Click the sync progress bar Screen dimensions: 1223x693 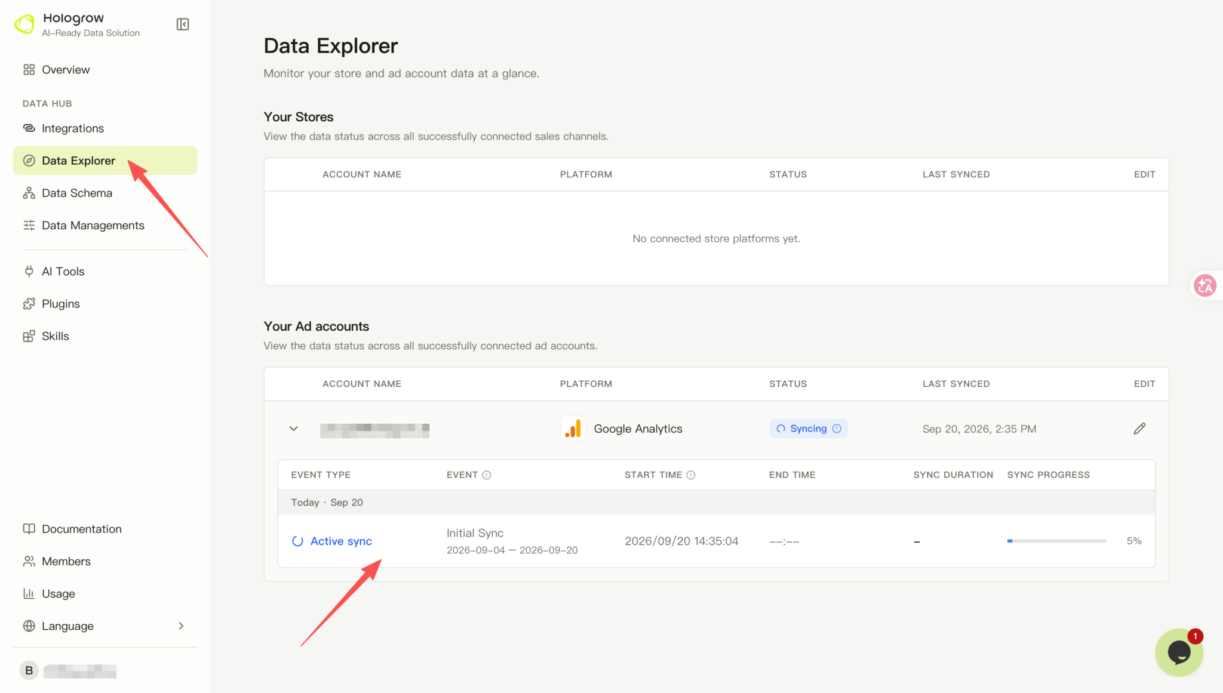pyautogui.click(x=1056, y=541)
